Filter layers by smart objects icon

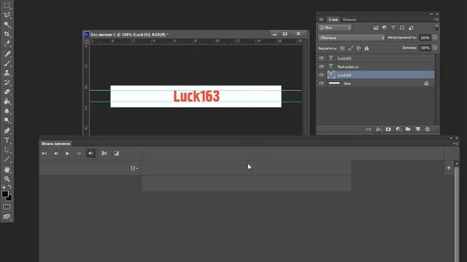tap(411, 28)
